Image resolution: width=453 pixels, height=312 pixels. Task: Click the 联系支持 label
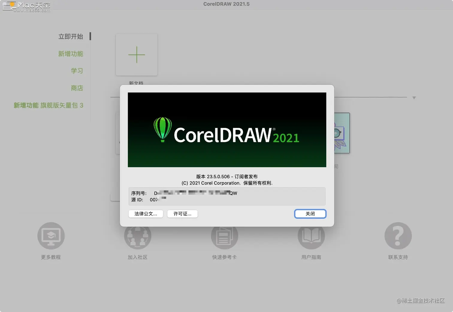[398, 257]
